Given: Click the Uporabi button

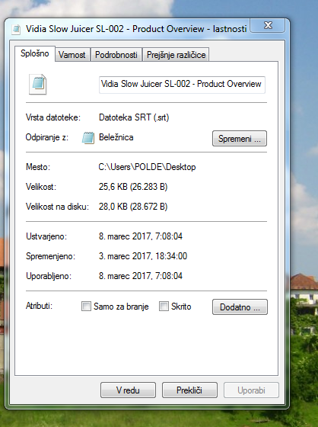Looking at the screenshot, I should point(251,390).
